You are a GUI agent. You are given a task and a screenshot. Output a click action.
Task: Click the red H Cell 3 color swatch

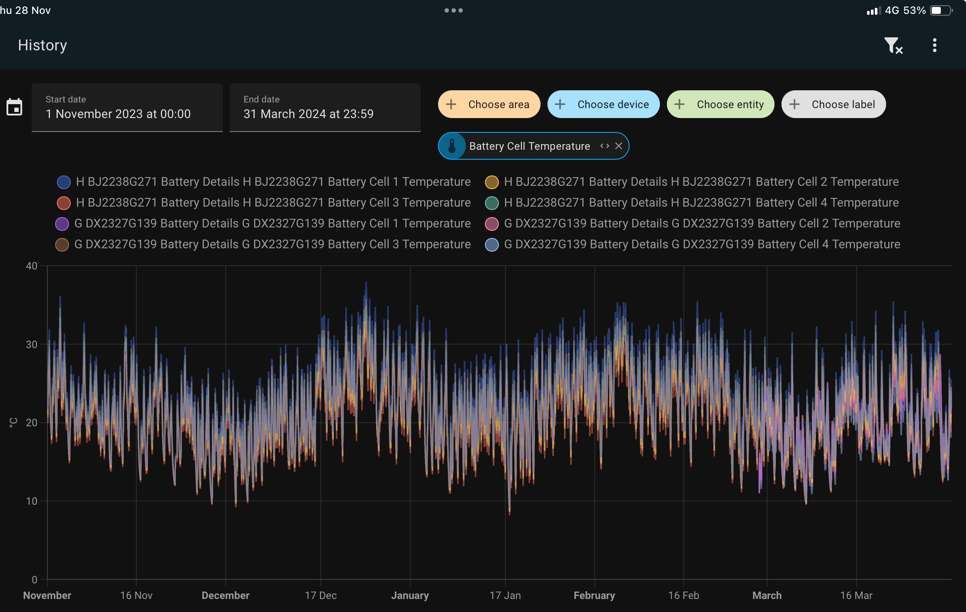pos(64,203)
